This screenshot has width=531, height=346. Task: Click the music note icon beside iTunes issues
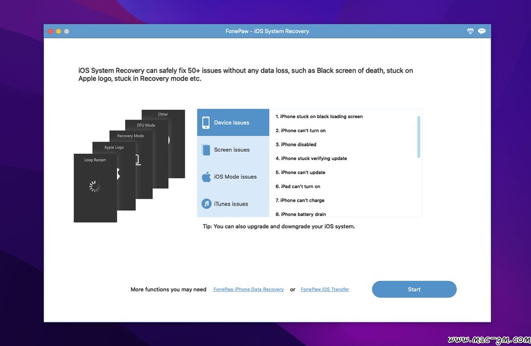click(206, 204)
